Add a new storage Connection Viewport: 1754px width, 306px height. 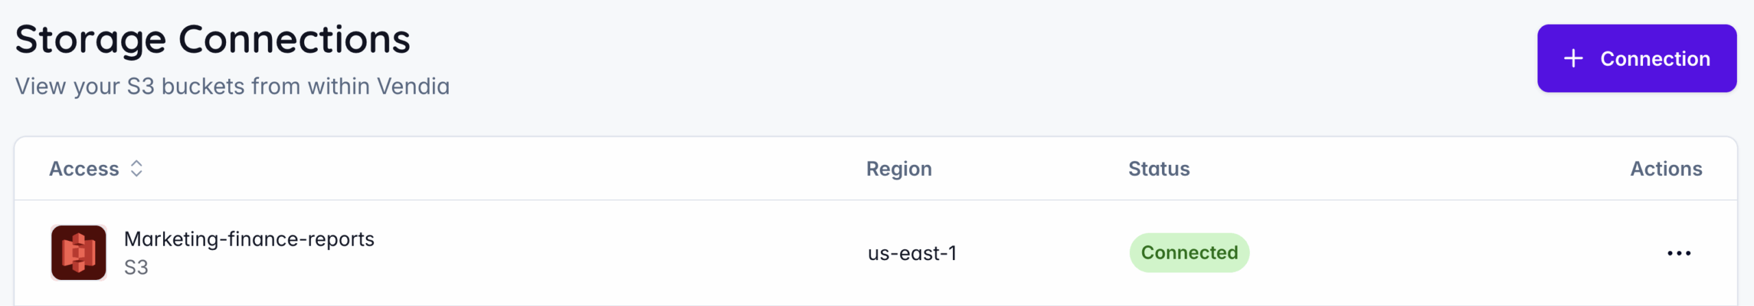pyautogui.click(x=1636, y=59)
